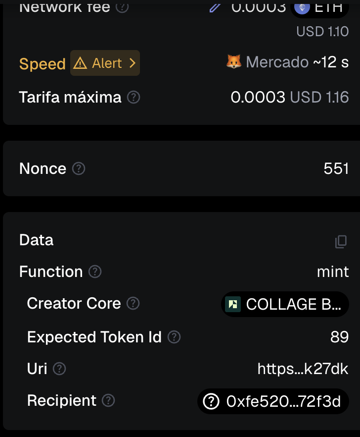Click the Ethereum ETH token icon
360x437 pixels.
tap(302, 7)
